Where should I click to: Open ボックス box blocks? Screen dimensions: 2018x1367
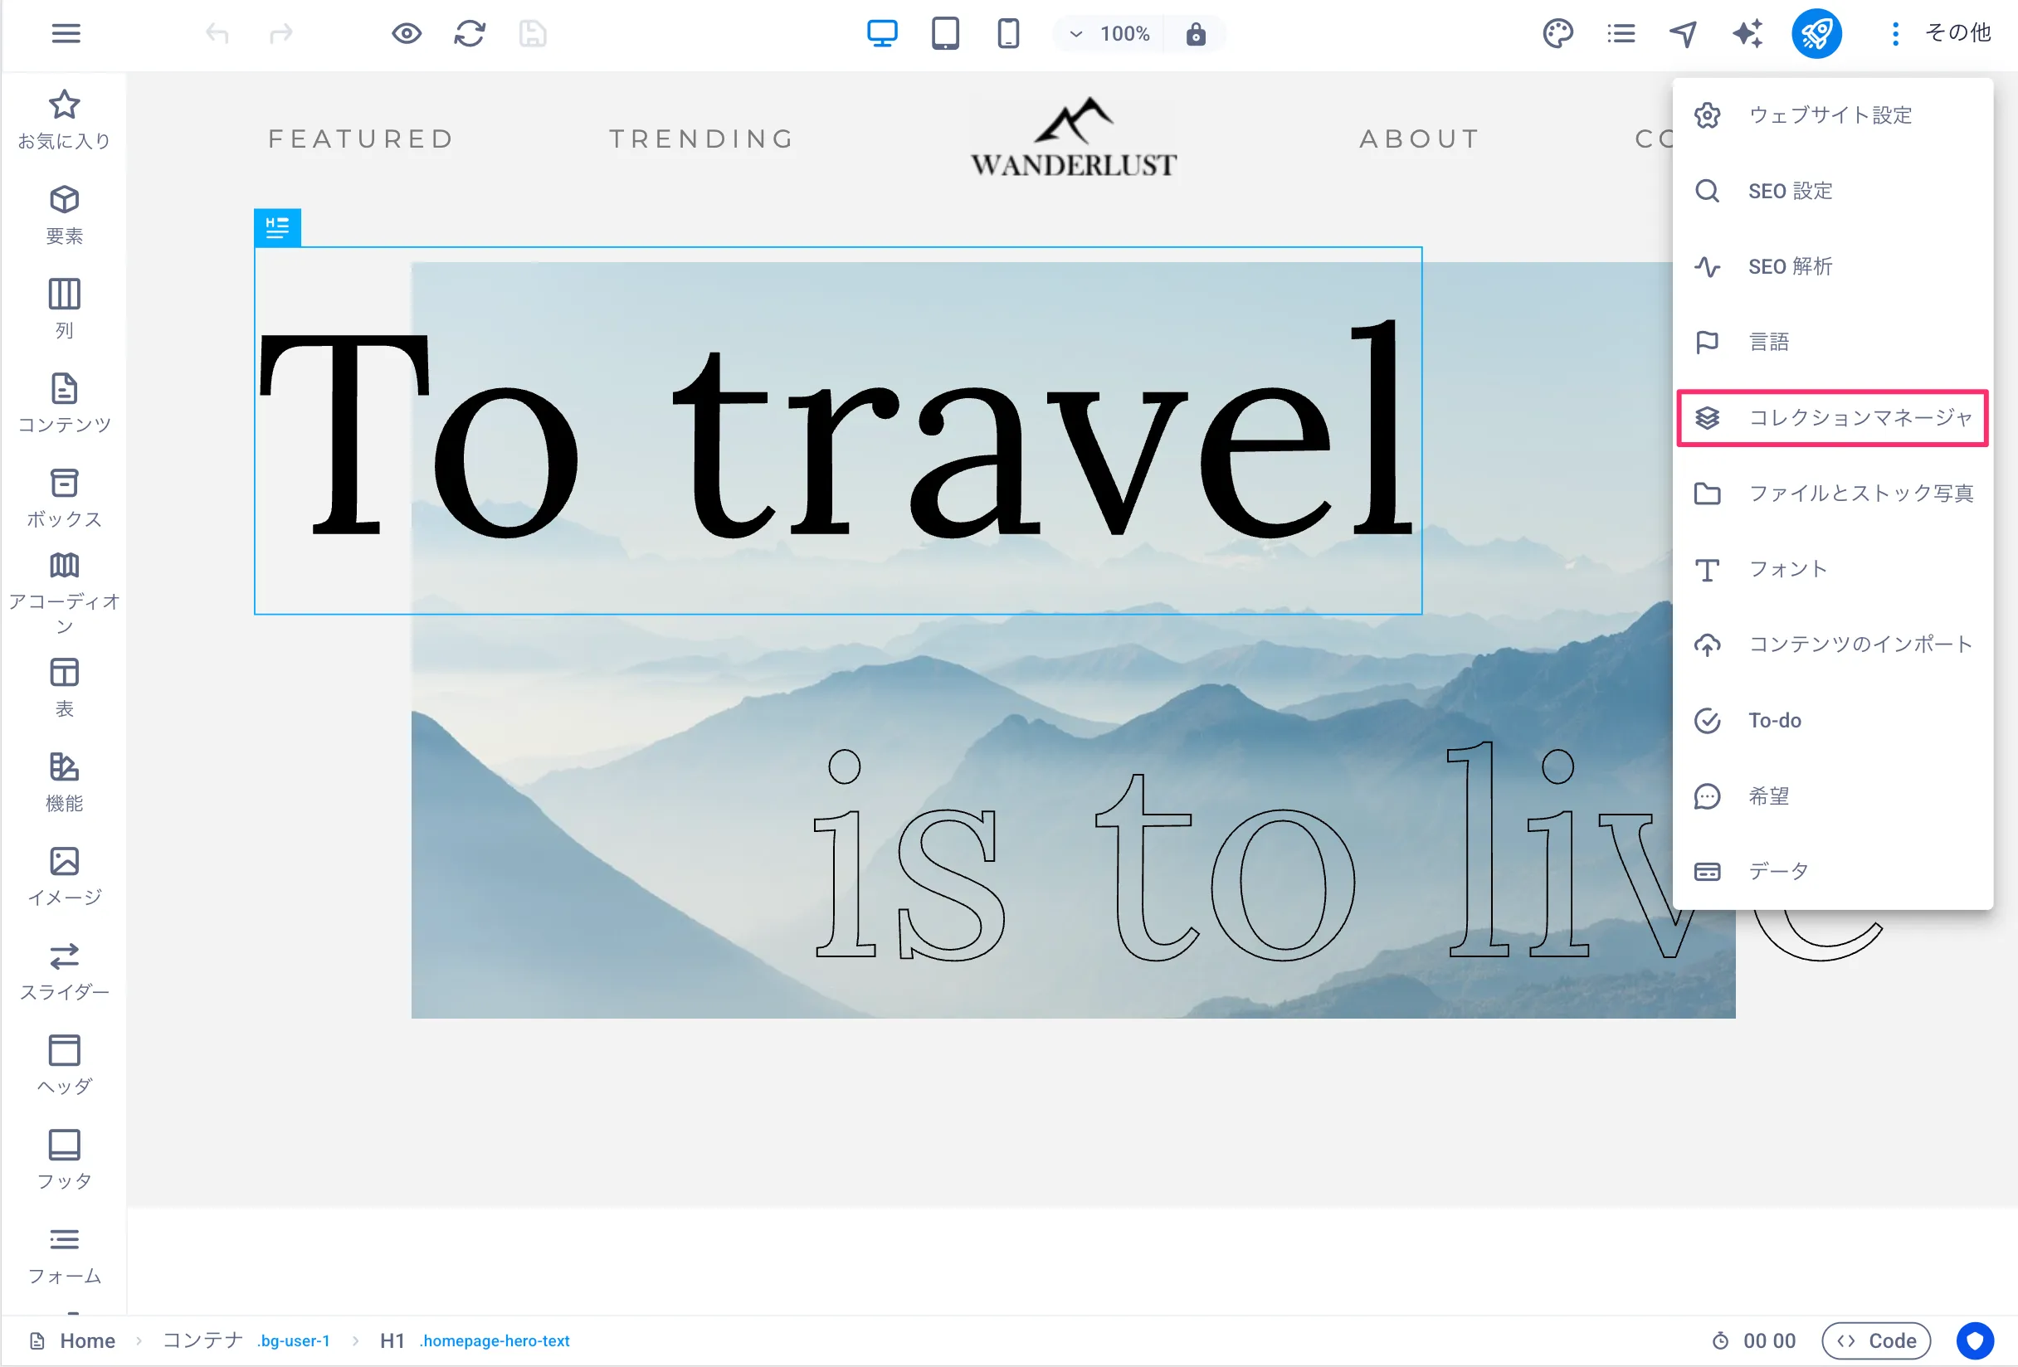click(x=64, y=499)
